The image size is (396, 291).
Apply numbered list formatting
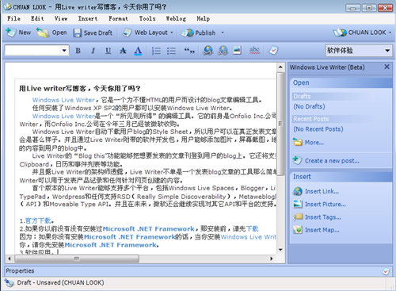click(156, 51)
